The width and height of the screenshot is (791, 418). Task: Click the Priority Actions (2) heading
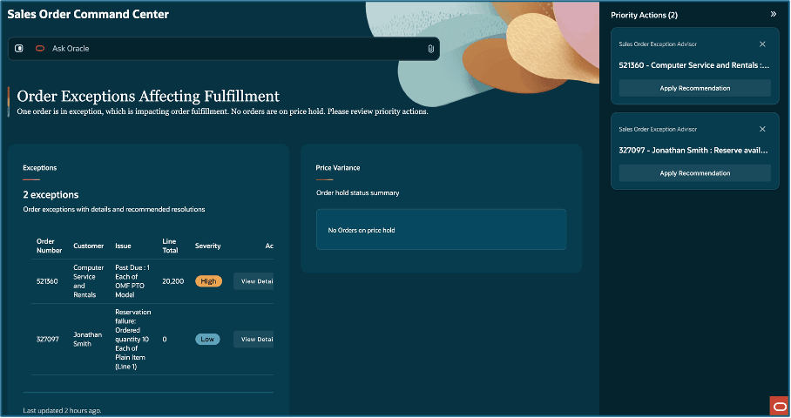[644, 15]
